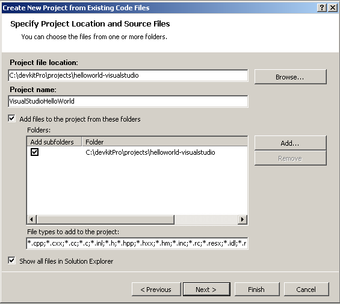Screen dimensions: 340x304
Task: Click the Project file location field
Action: pos(128,75)
